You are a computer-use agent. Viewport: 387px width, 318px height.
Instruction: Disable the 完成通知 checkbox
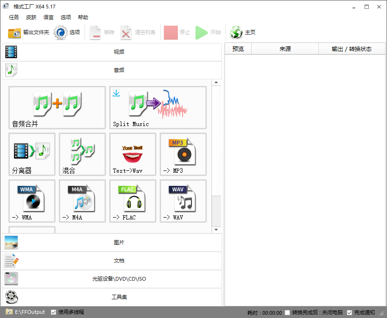[350, 312]
